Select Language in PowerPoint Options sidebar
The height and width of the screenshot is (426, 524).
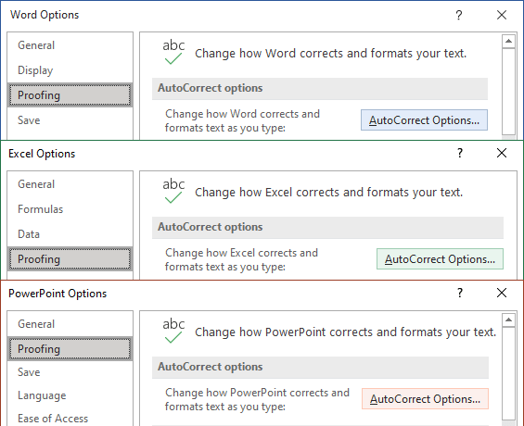tap(70, 395)
